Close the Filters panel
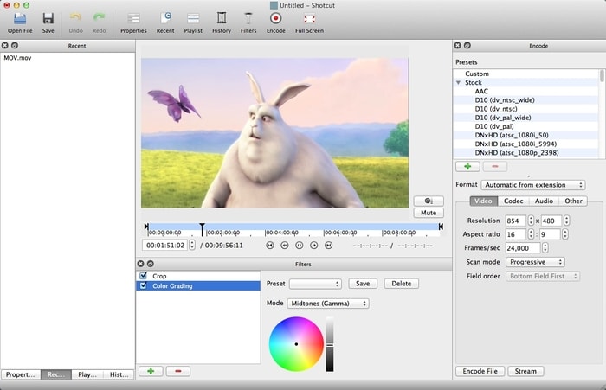Screen dimensions: 606x390 pos(140,264)
